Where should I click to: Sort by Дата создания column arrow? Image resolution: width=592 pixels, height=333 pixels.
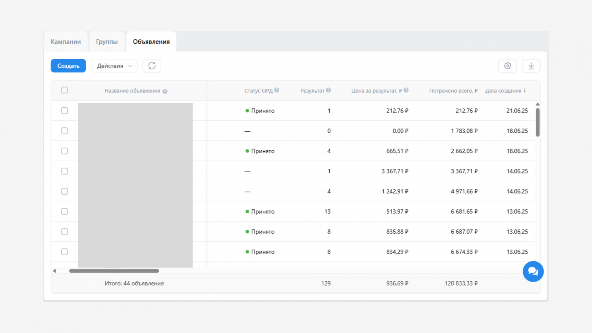point(525,90)
